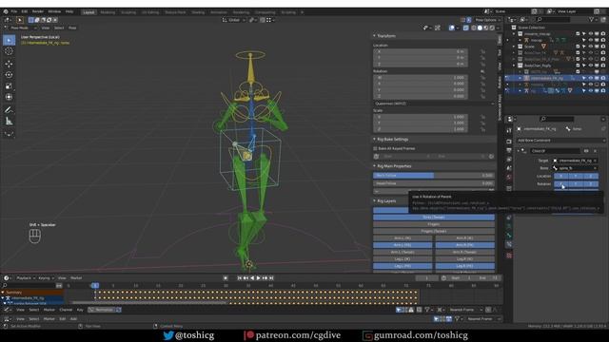
Task: Adjust the Neck Follow slider
Action: coord(434,176)
